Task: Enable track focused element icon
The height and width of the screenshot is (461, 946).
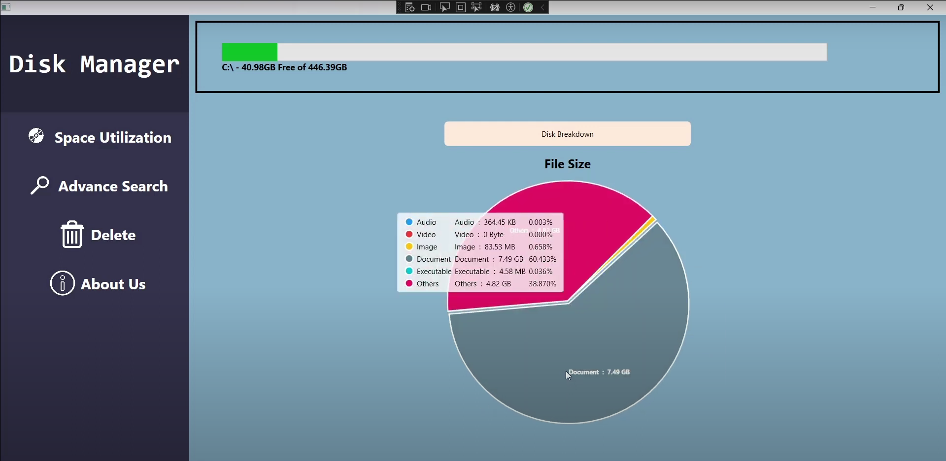Action: point(476,7)
